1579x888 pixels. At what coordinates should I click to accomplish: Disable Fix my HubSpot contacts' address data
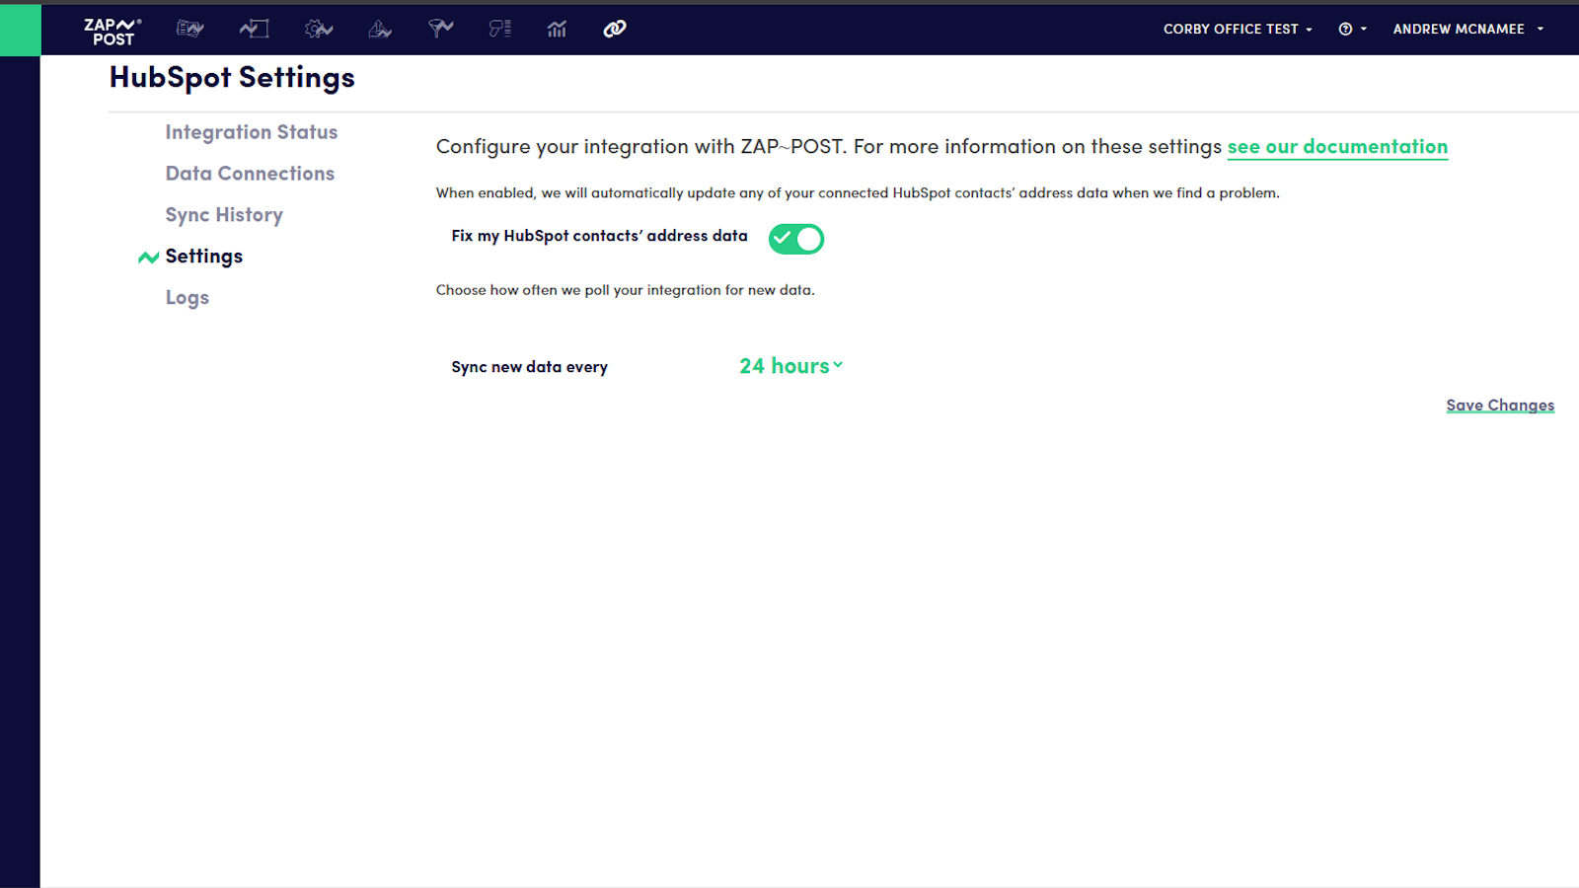coord(795,239)
